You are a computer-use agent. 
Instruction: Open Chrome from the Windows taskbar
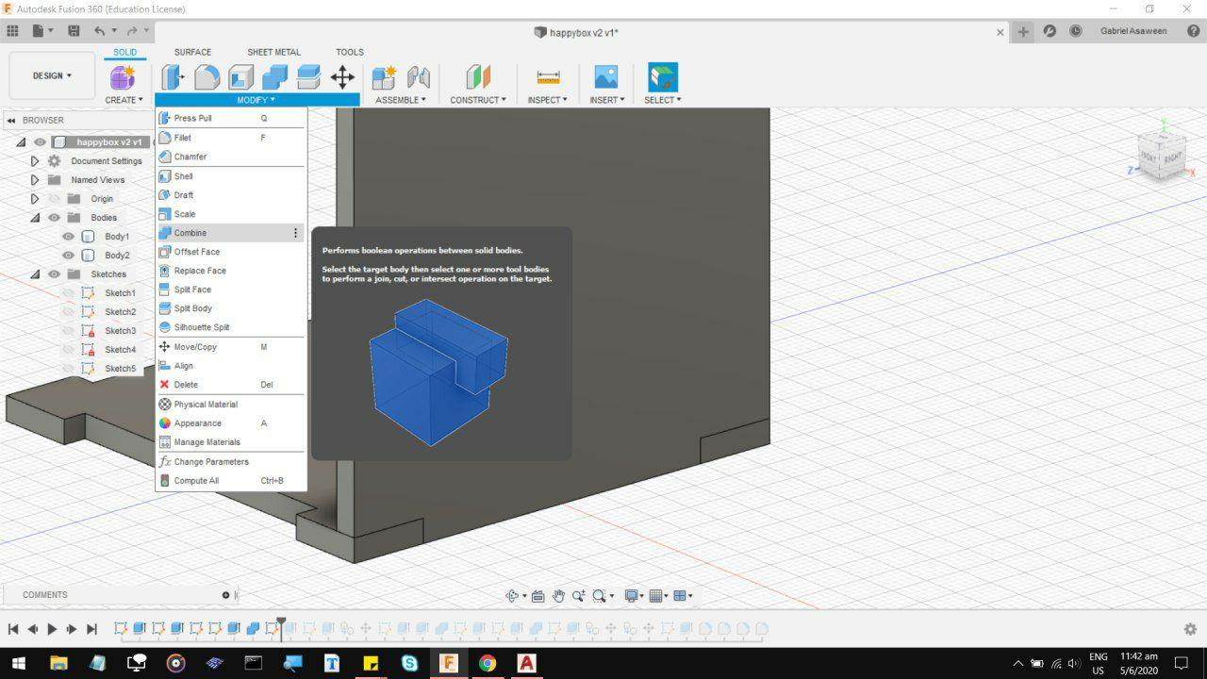click(x=488, y=663)
